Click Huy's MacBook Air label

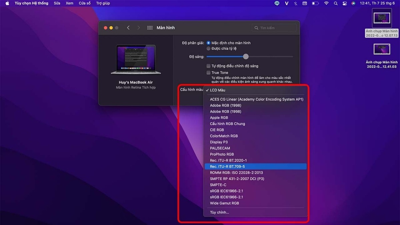pyautogui.click(x=136, y=82)
